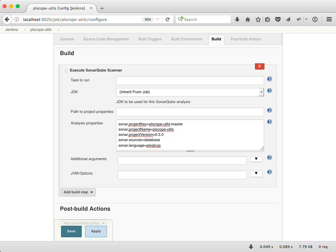Click the macOS green zoom window button
Screen dimensions: 336x252
coord(18,6)
